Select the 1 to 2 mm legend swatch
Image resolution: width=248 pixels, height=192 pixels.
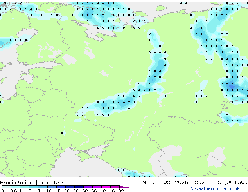pyautogui.click(x=25, y=187)
